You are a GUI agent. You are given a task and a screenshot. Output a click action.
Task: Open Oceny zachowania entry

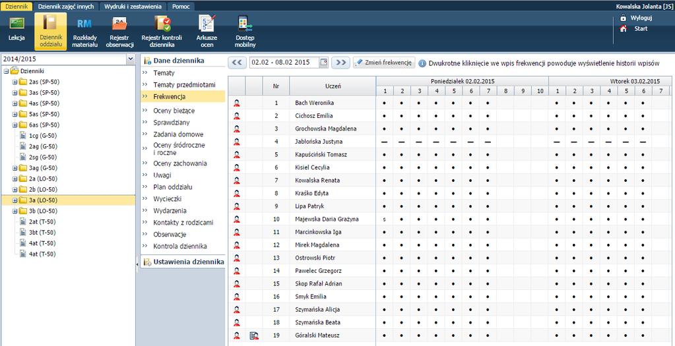pos(180,163)
